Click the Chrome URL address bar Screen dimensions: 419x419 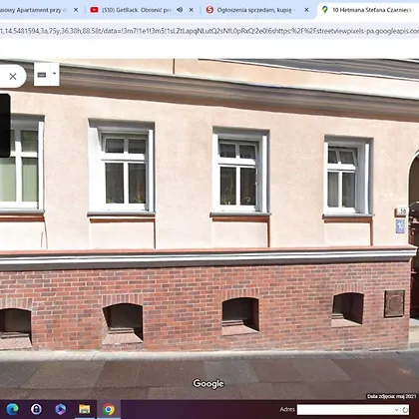pyautogui.click(x=209, y=31)
